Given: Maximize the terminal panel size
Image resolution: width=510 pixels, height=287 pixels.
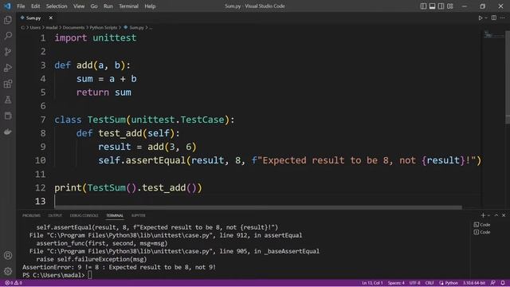Looking at the screenshot, I should tap(496, 215).
